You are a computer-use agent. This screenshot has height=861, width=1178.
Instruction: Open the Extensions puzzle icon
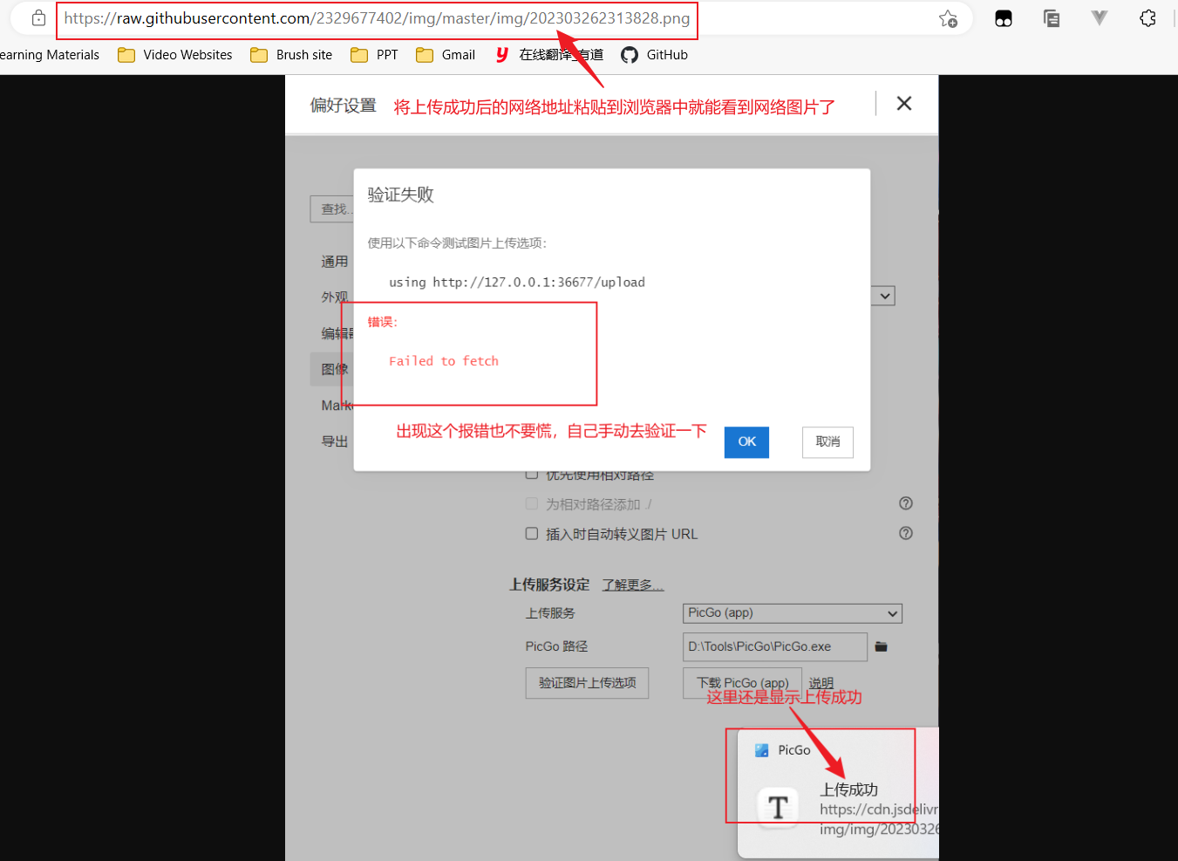click(x=1147, y=18)
